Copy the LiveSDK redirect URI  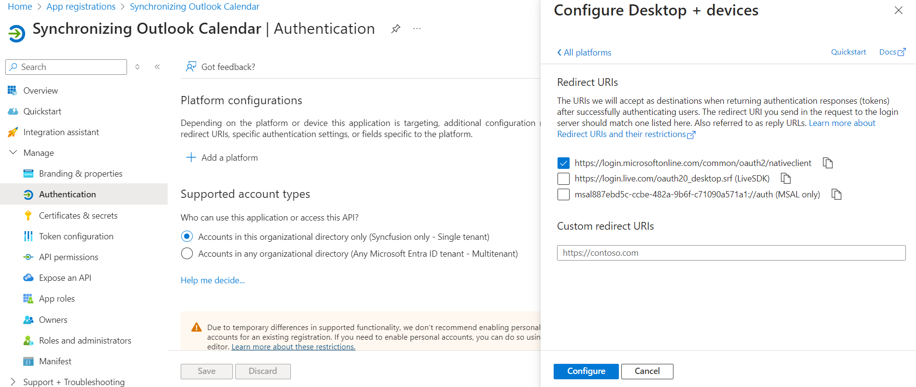click(786, 179)
